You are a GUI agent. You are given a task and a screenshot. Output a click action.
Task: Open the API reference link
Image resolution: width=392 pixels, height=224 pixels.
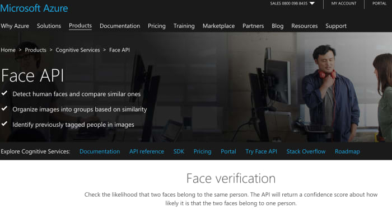[147, 151]
